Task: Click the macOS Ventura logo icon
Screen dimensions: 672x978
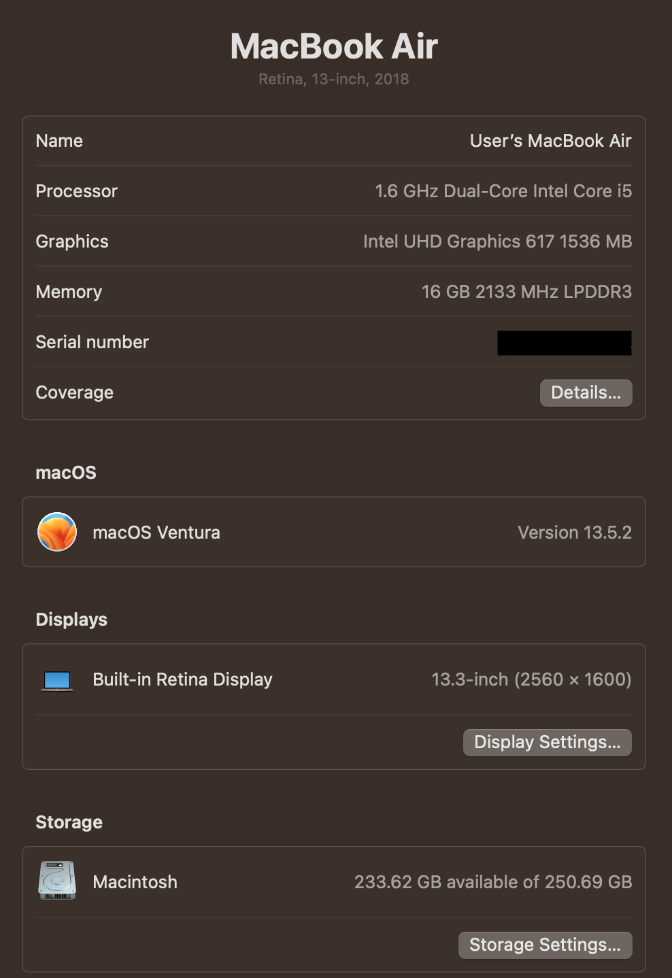Action: (x=57, y=532)
